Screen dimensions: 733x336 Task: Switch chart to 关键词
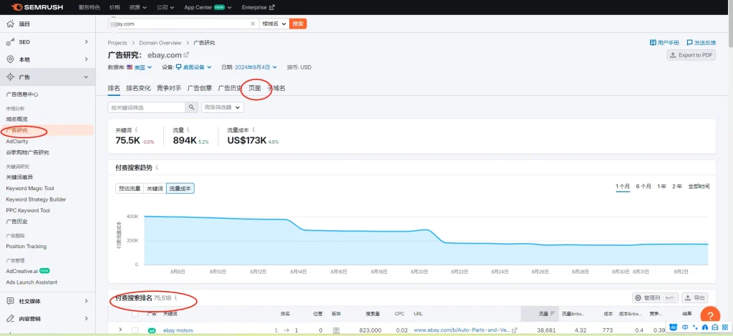(x=155, y=189)
